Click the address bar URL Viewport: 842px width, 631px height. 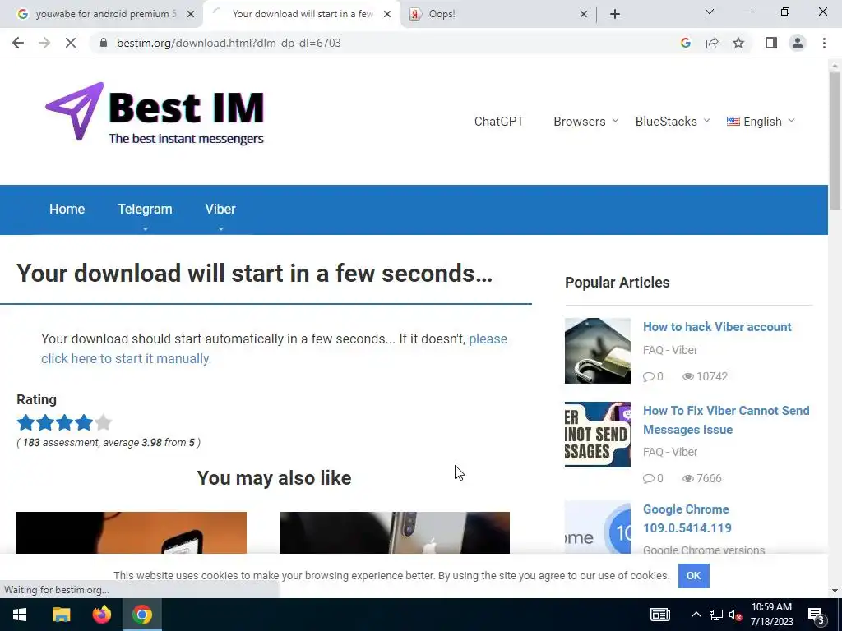click(229, 43)
